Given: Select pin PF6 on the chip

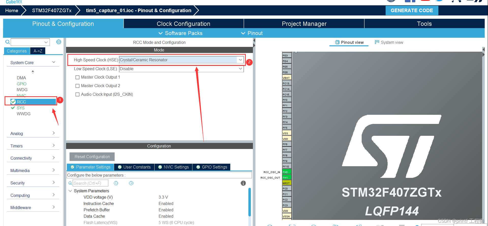Looking at the screenshot, I should [287, 144].
